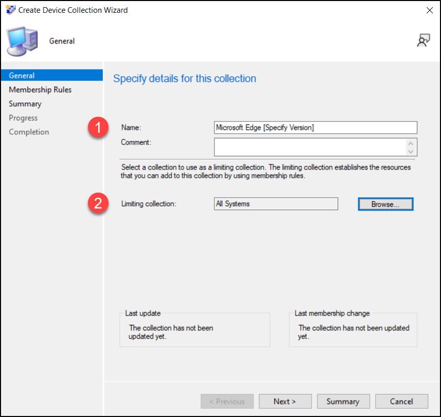This screenshot has width=441, height=417.
Task: Click the 'Name:' label
Action: click(x=131, y=128)
